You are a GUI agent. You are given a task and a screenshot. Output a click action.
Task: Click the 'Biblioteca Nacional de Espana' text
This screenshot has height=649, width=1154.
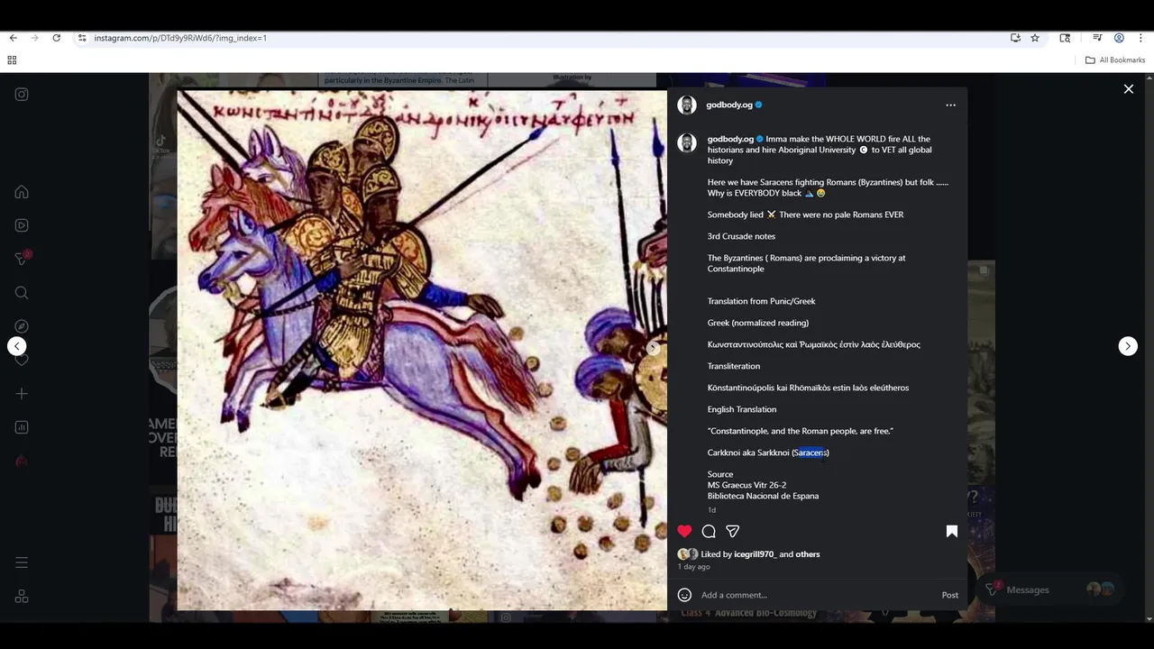click(x=763, y=496)
